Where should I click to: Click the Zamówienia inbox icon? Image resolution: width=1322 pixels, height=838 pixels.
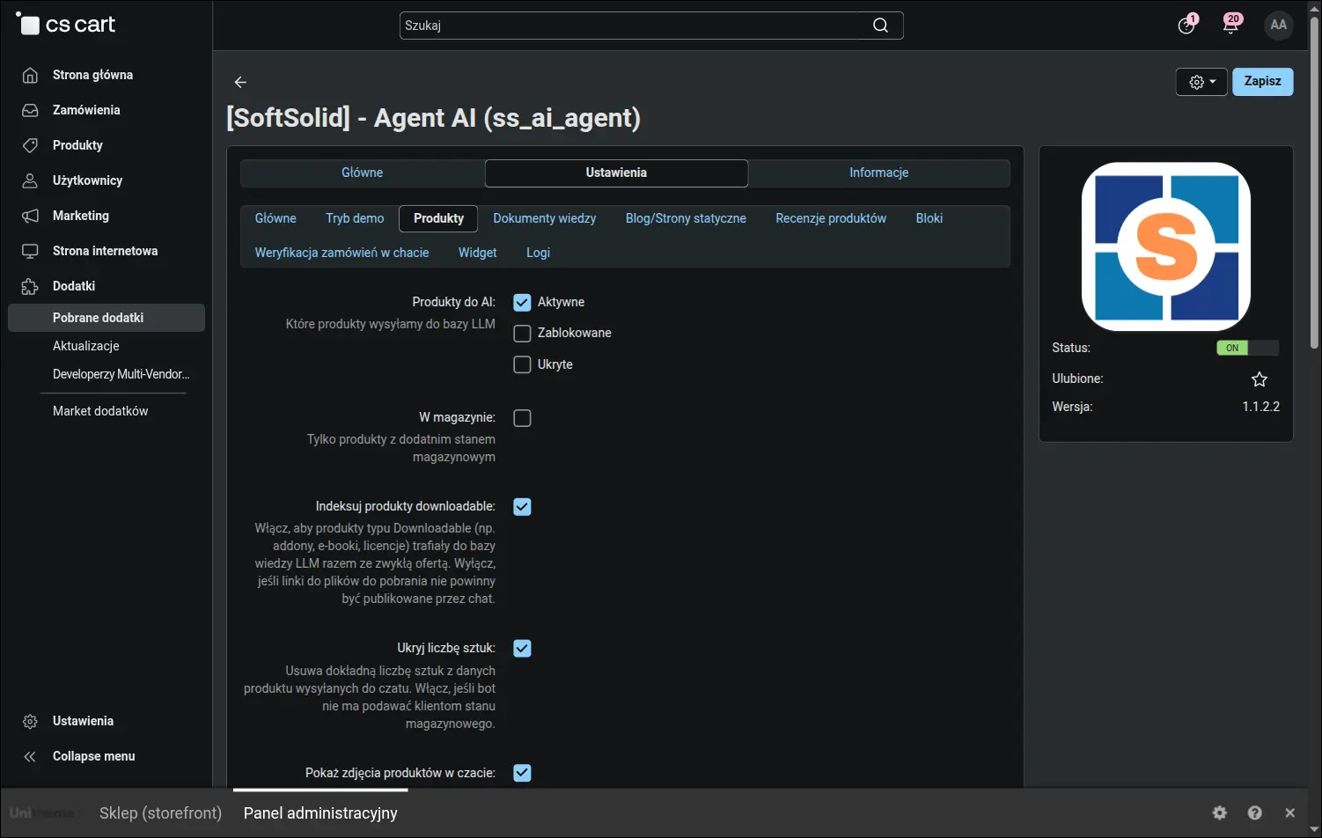click(30, 110)
